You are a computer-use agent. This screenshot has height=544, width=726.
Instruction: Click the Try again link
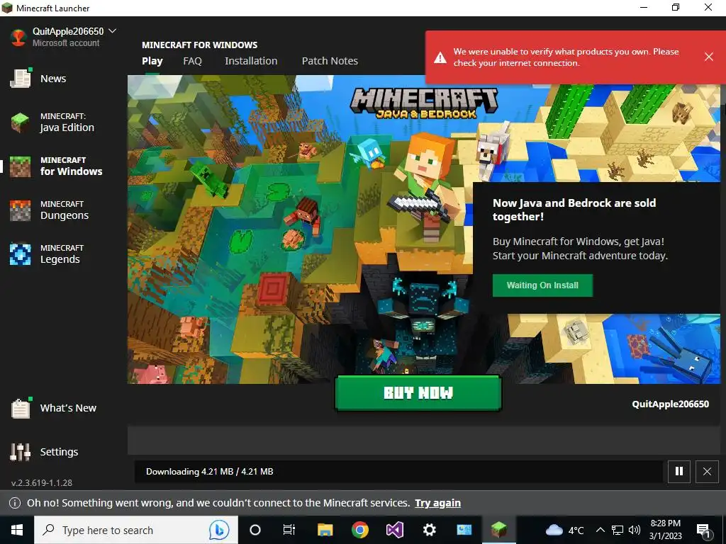pyautogui.click(x=437, y=503)
